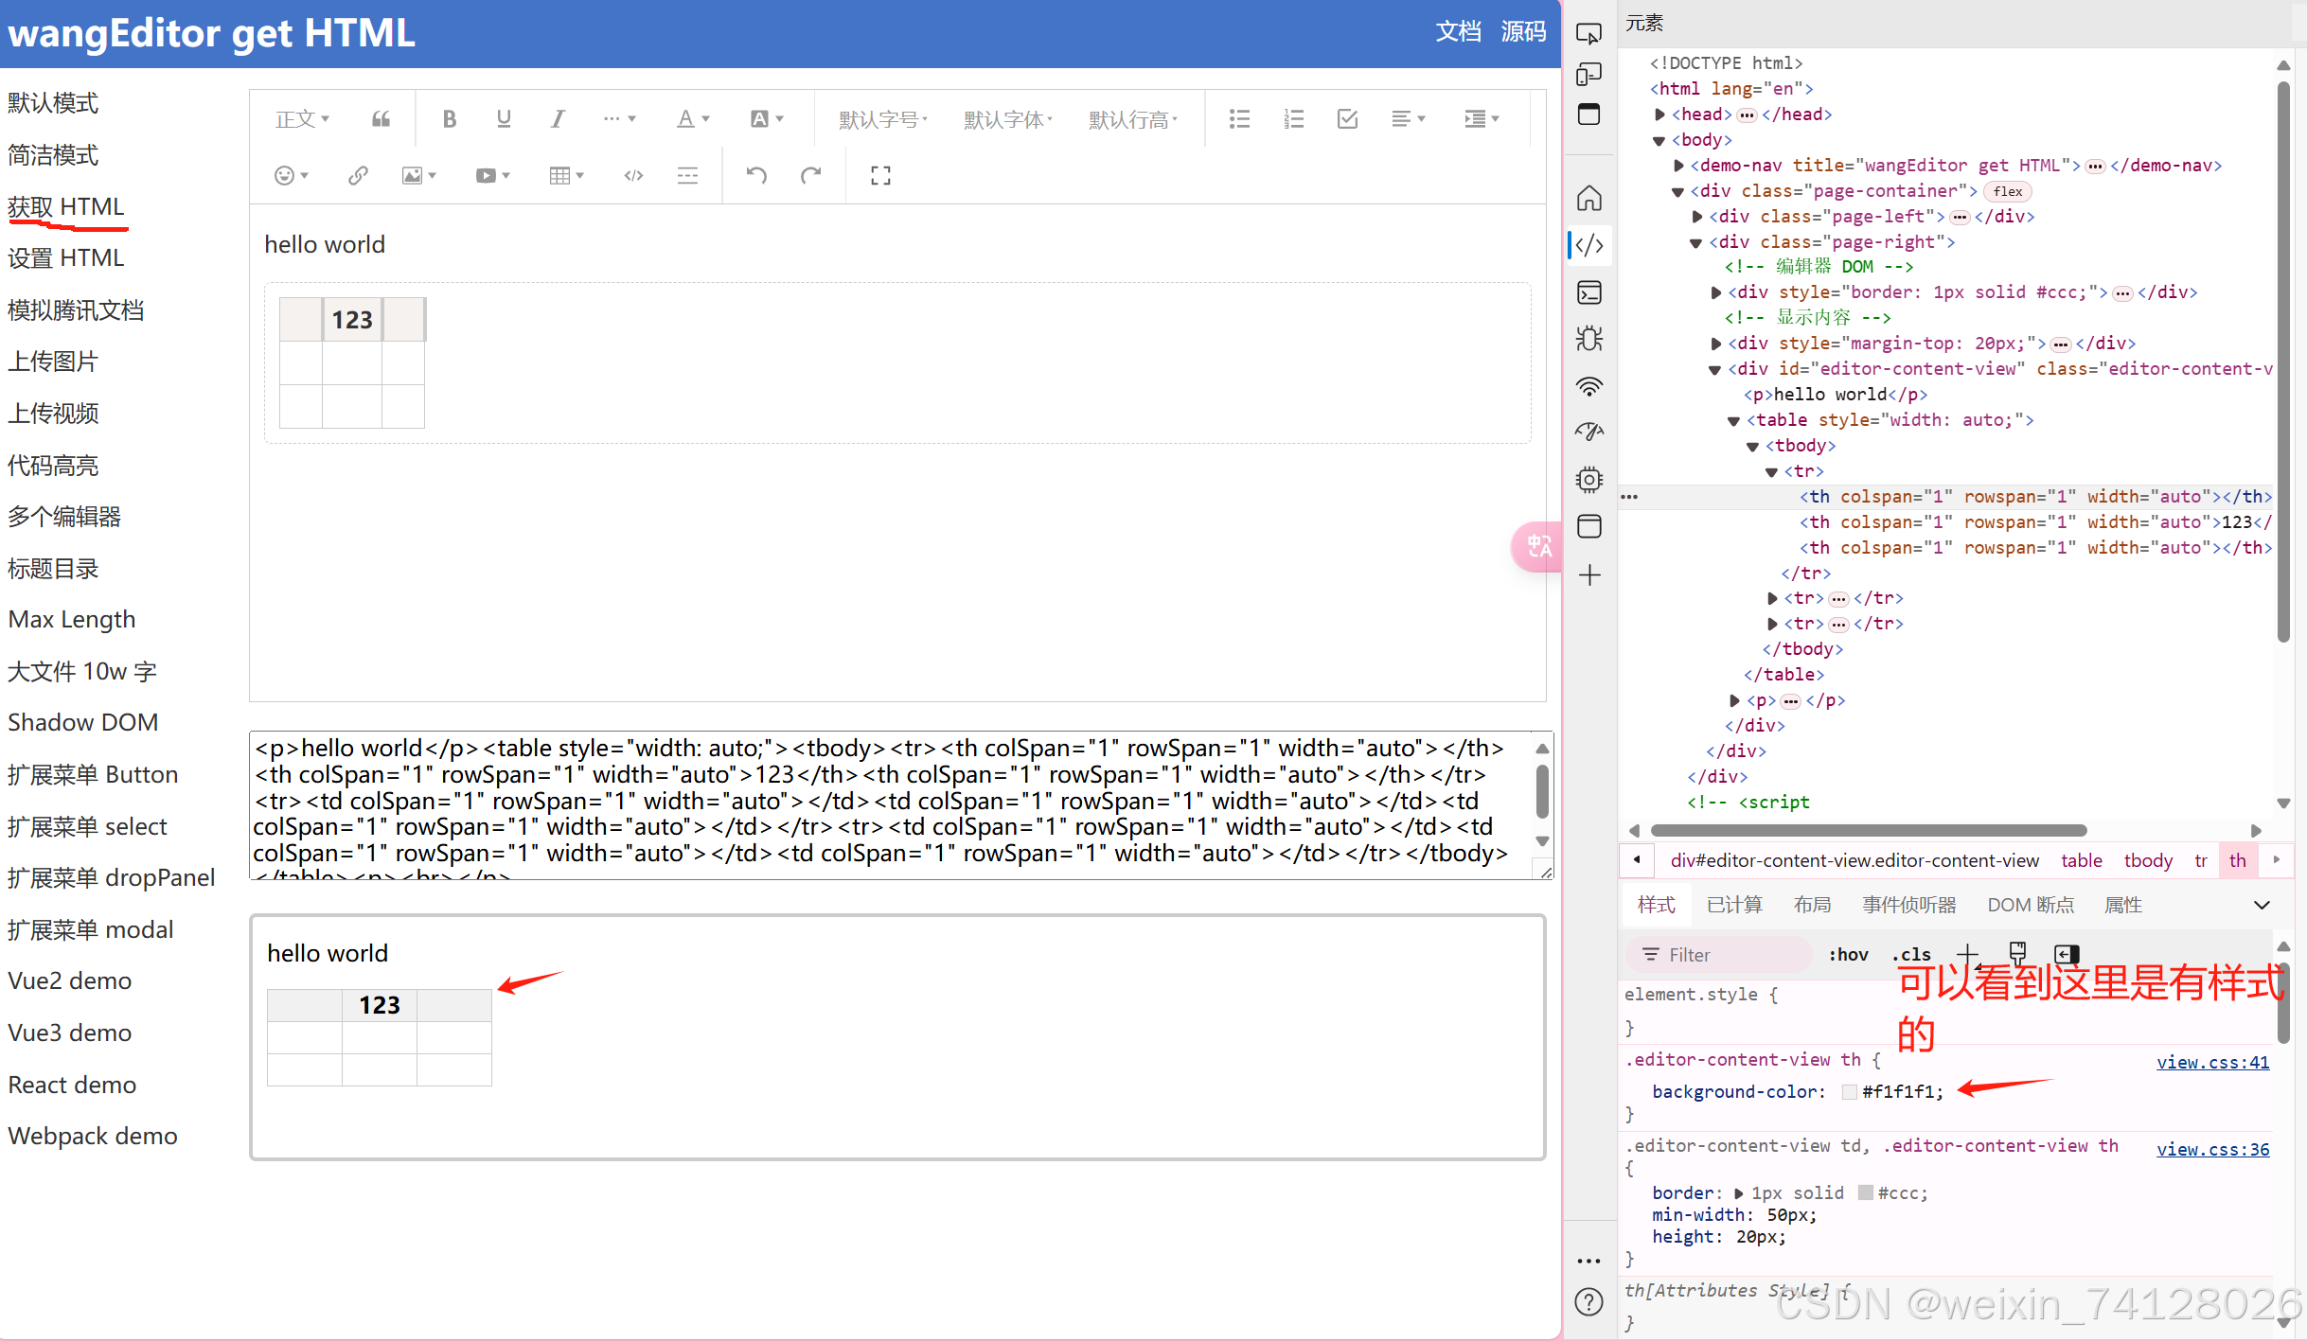Click the code block icon
Image resolution: width=2307 pixels, height=1342 pixels.
point(633,175)
